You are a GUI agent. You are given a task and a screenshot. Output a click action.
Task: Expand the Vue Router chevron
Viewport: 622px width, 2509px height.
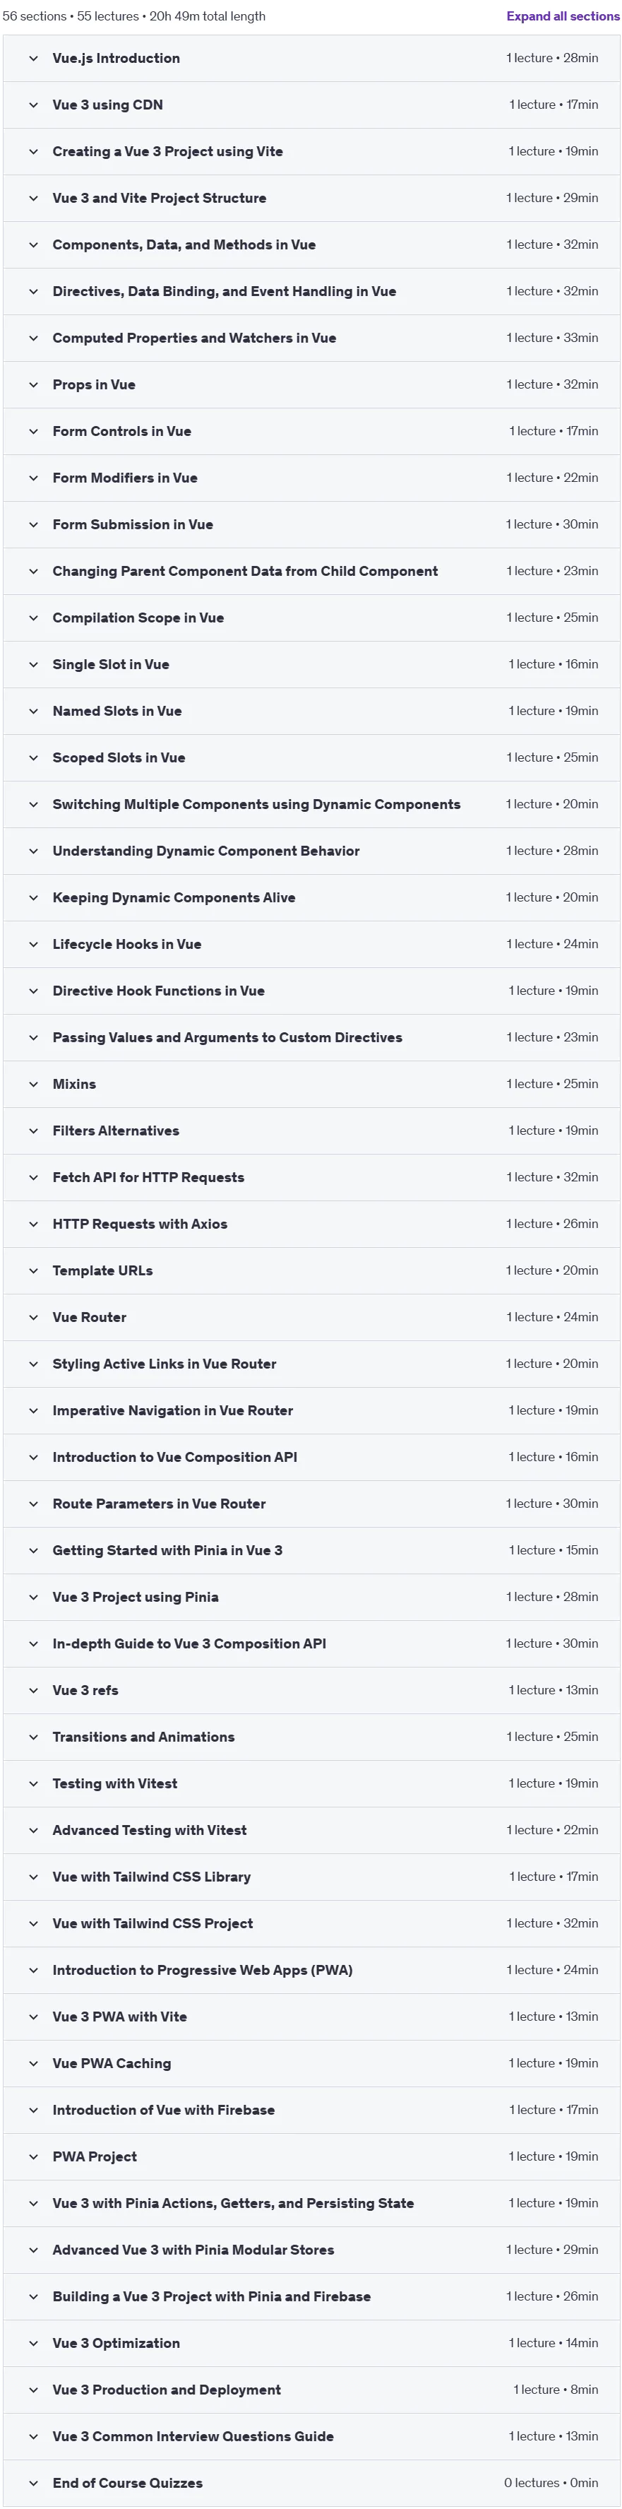pos(33,1317)
